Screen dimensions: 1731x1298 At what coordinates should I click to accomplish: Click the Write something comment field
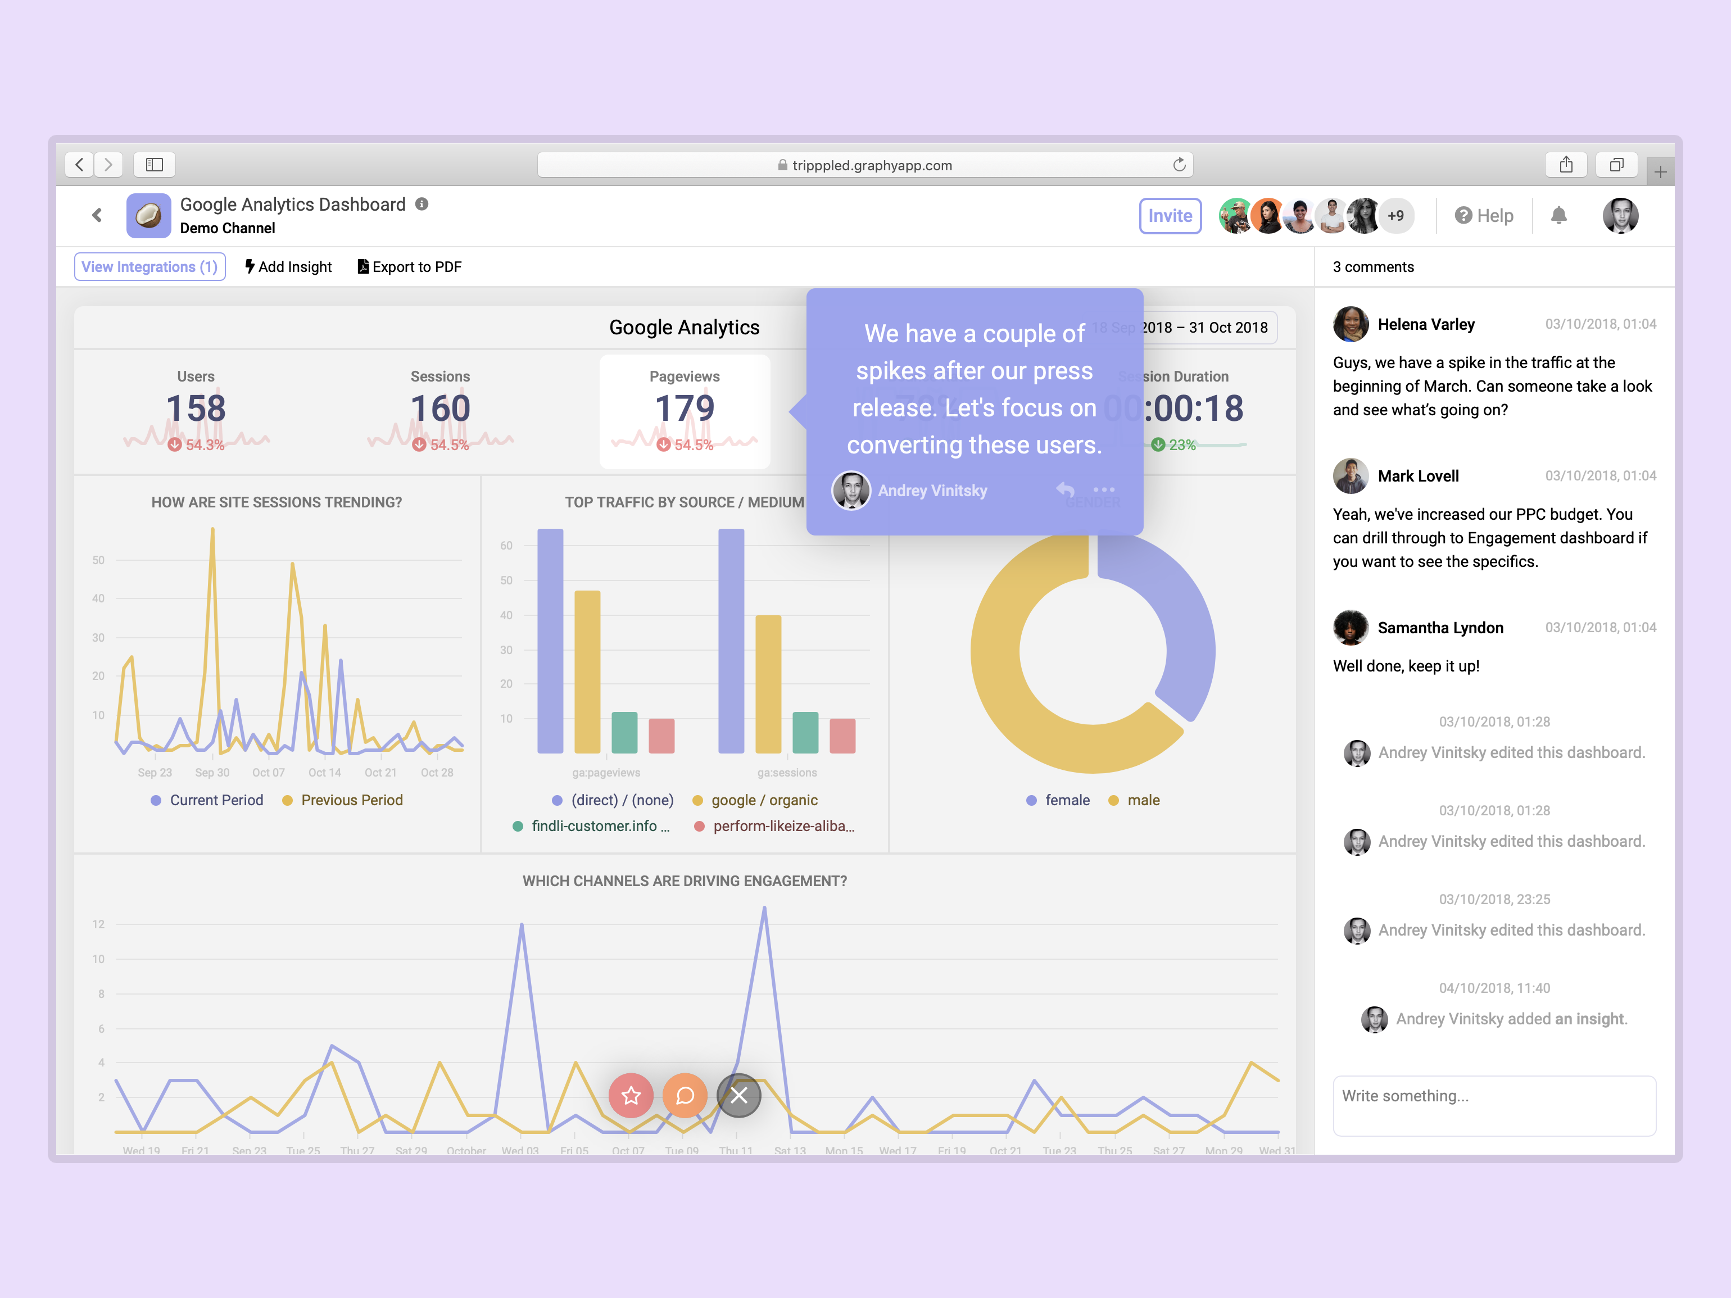pos(1494,1105)
